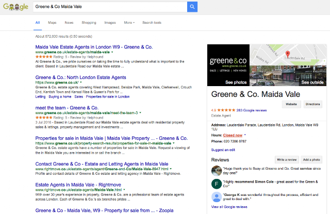Expand arrow next to meet-the-team-3 URL
This screenshot has width=330, height=214.
[x=140, y=112]
